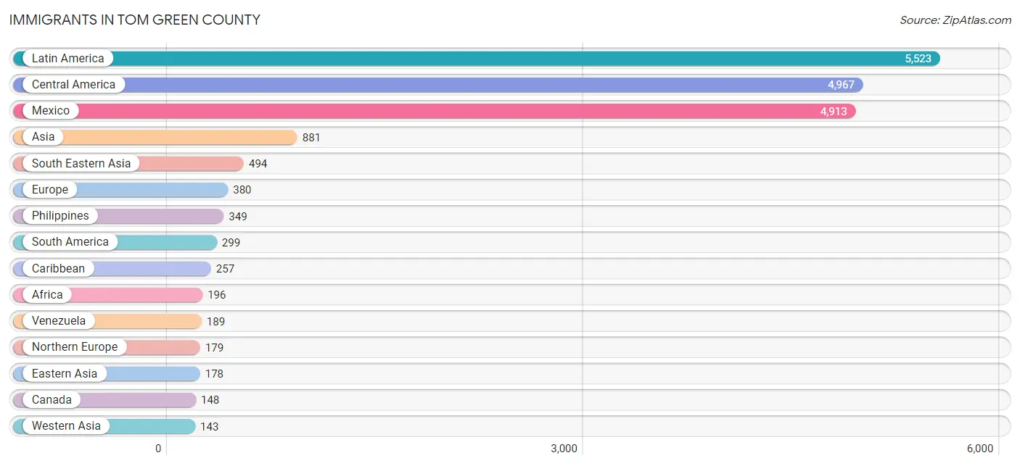Click the Western Asia label
Screen dimensions: 1020x466
pos(66,425)
